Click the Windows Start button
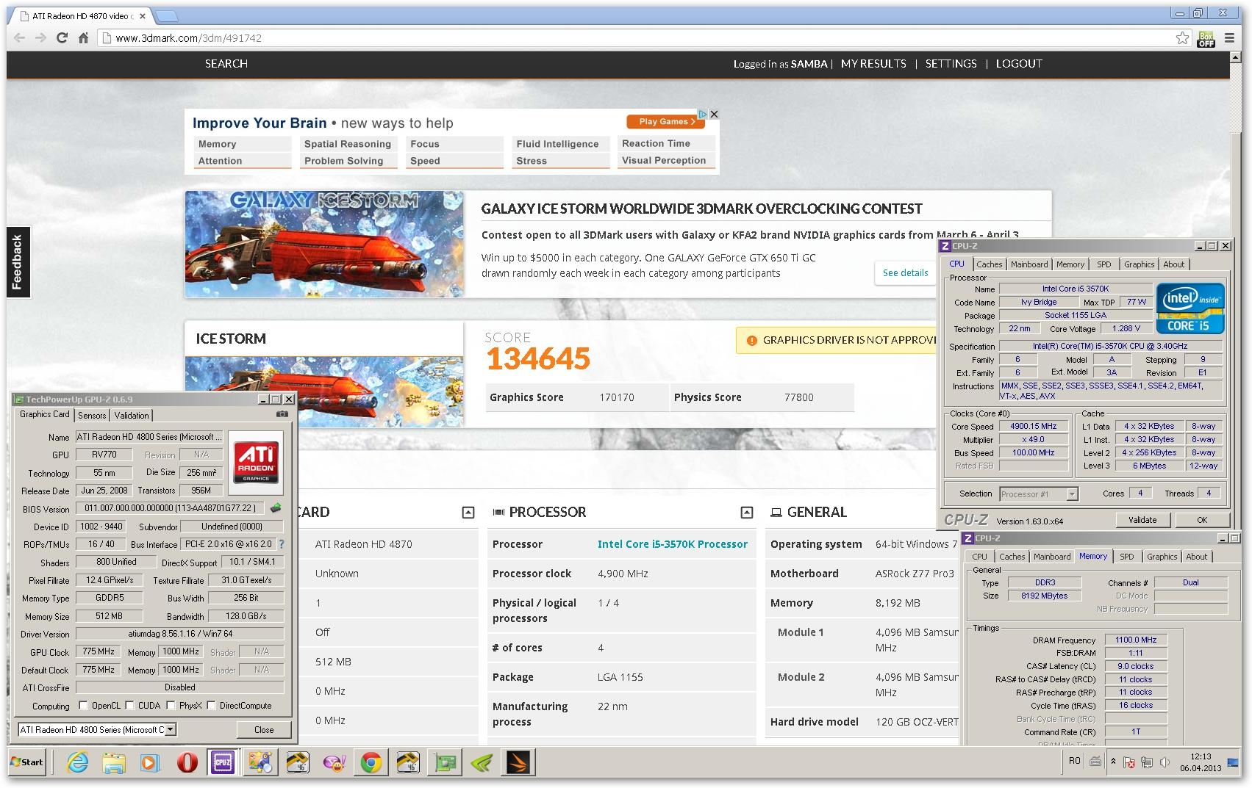1252x788 pixels. point(27,762)
